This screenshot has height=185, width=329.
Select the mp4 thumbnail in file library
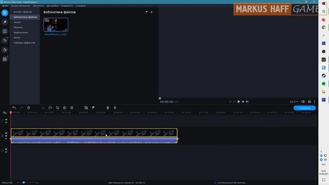pos(56,25)
